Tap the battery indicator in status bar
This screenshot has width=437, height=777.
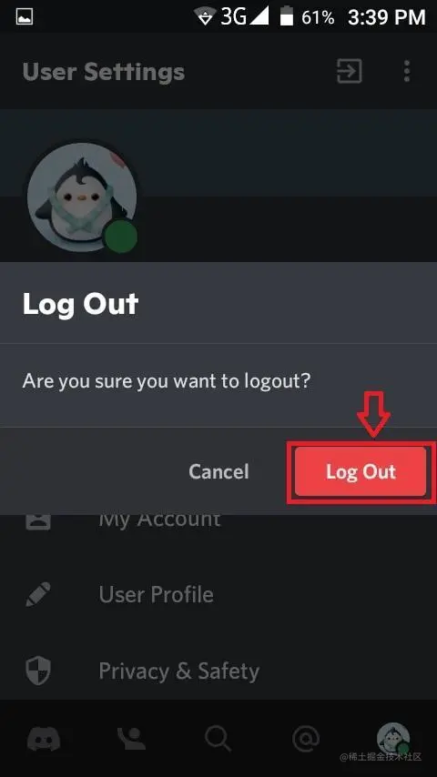[286, 16]
